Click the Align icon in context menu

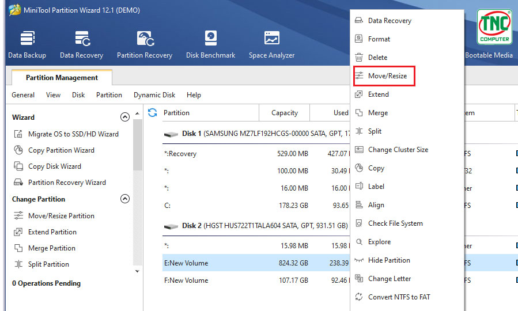359,205
